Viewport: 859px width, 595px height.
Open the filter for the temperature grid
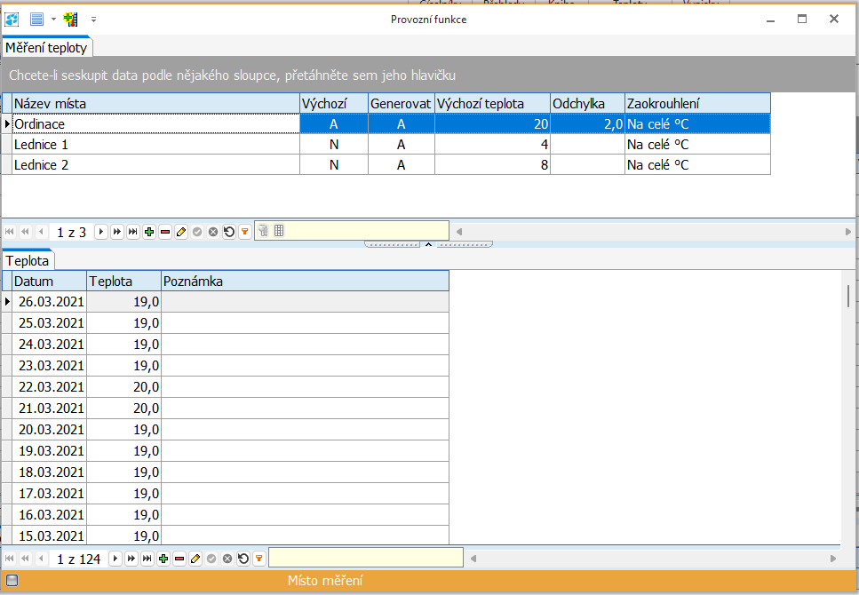point(259,559)
